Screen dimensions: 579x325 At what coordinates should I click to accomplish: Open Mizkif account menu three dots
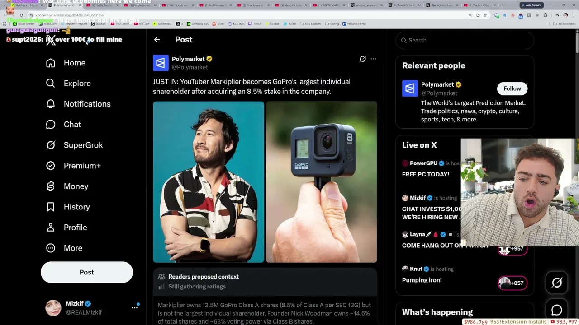pos(135,307)
